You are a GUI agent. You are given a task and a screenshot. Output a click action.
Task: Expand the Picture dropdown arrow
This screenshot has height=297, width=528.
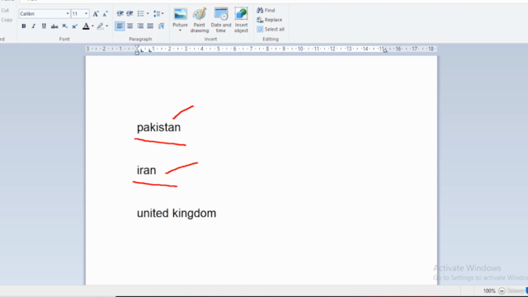[180, 31]
